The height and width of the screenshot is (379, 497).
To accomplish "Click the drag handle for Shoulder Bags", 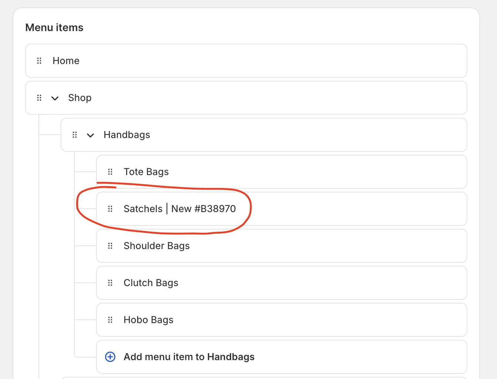I will [x=110, y=246].
